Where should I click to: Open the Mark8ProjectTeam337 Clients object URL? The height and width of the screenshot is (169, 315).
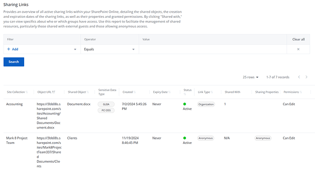pos(49,152)
